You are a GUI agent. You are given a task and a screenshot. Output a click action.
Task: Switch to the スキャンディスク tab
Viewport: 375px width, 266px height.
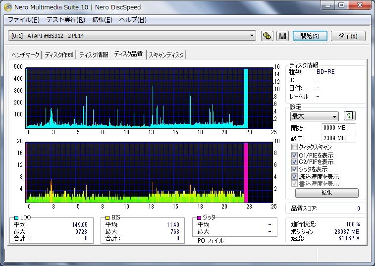(x=166, y=55)
